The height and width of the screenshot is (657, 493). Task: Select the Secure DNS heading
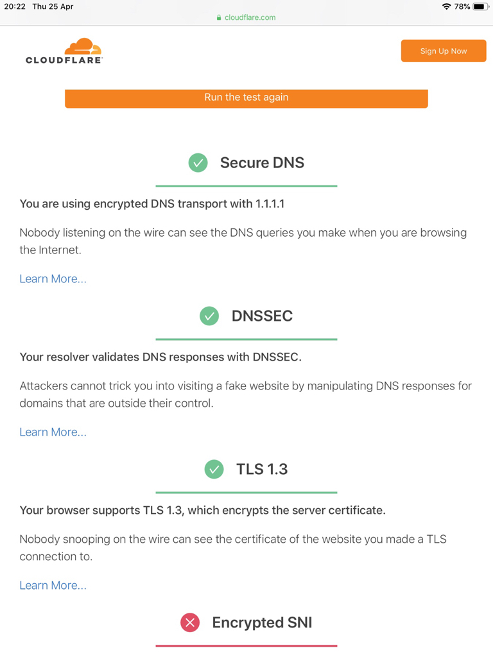[262, 163]
